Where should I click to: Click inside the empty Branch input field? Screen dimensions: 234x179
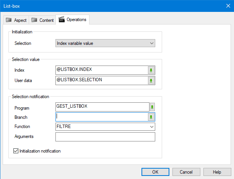tap(101, 117)
